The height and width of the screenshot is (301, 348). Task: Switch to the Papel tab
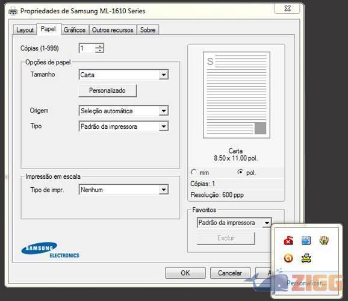[48, 29]
